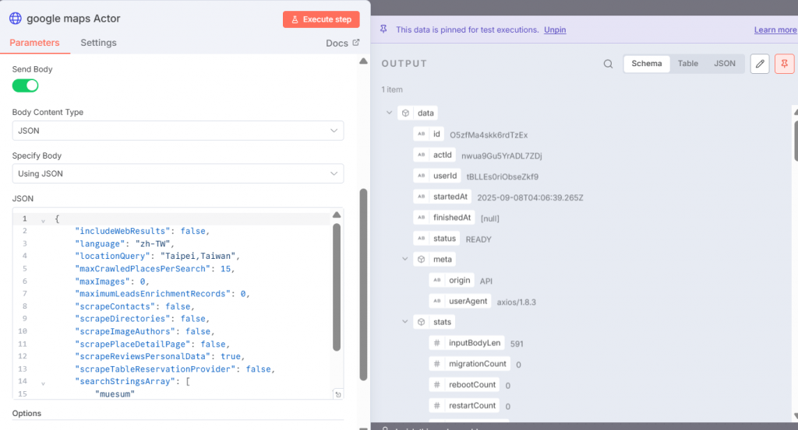
Task: Select the id field pill
Action: [429, 134]
